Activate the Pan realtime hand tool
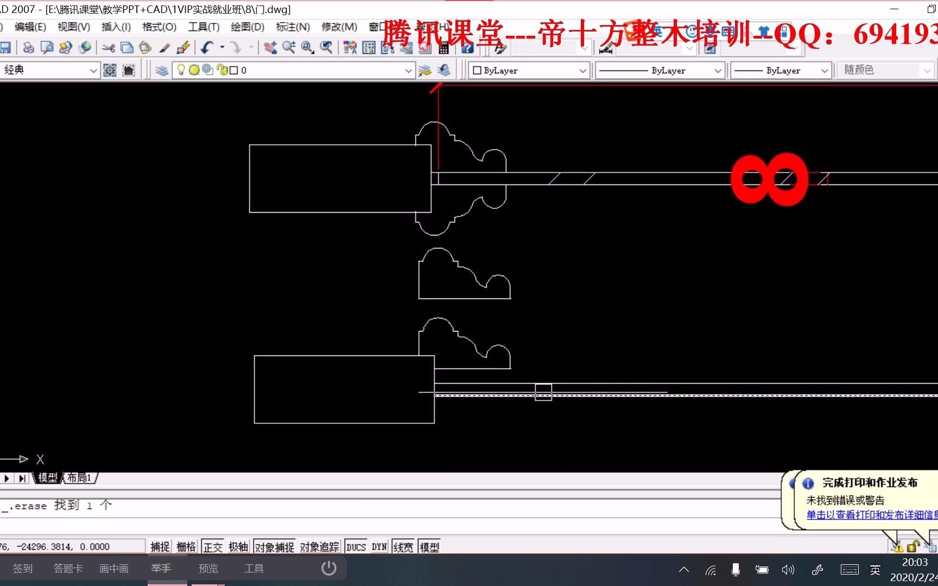Screen dimensions: 938x586 [270, 48]
